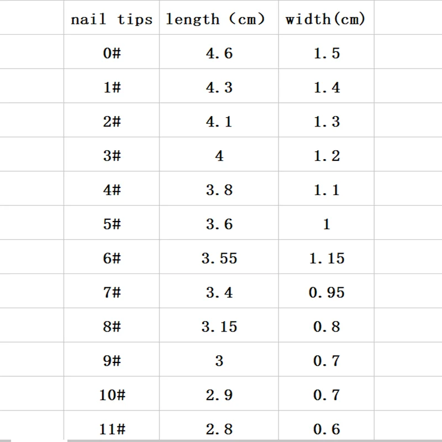Click the length cell showing 4.6

(x=219, y=52)
